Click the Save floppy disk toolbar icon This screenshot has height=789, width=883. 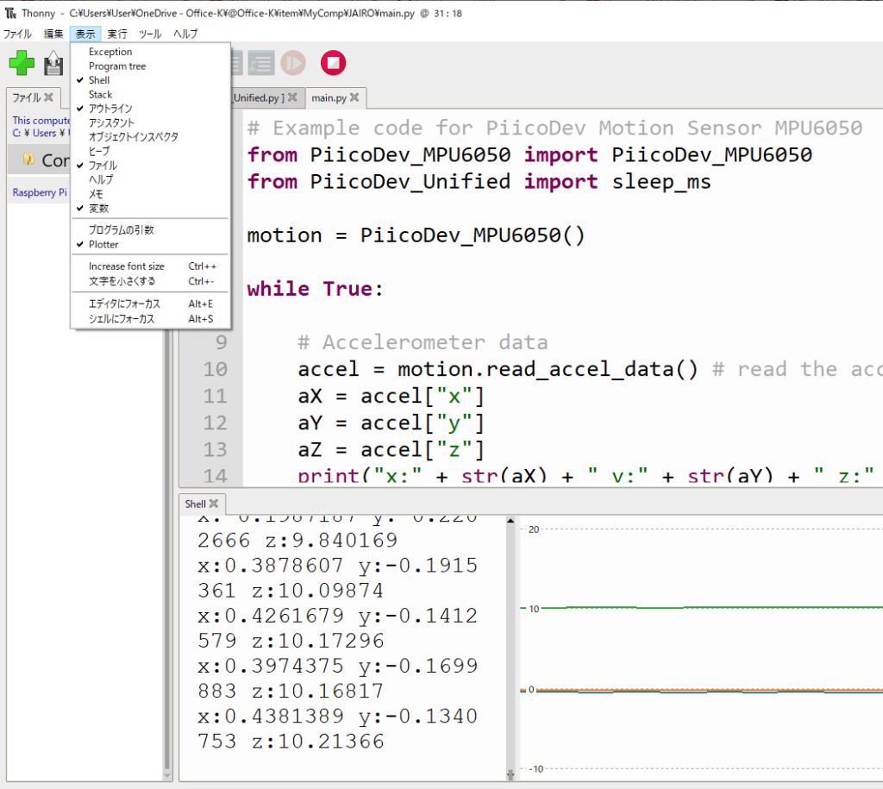53,63
